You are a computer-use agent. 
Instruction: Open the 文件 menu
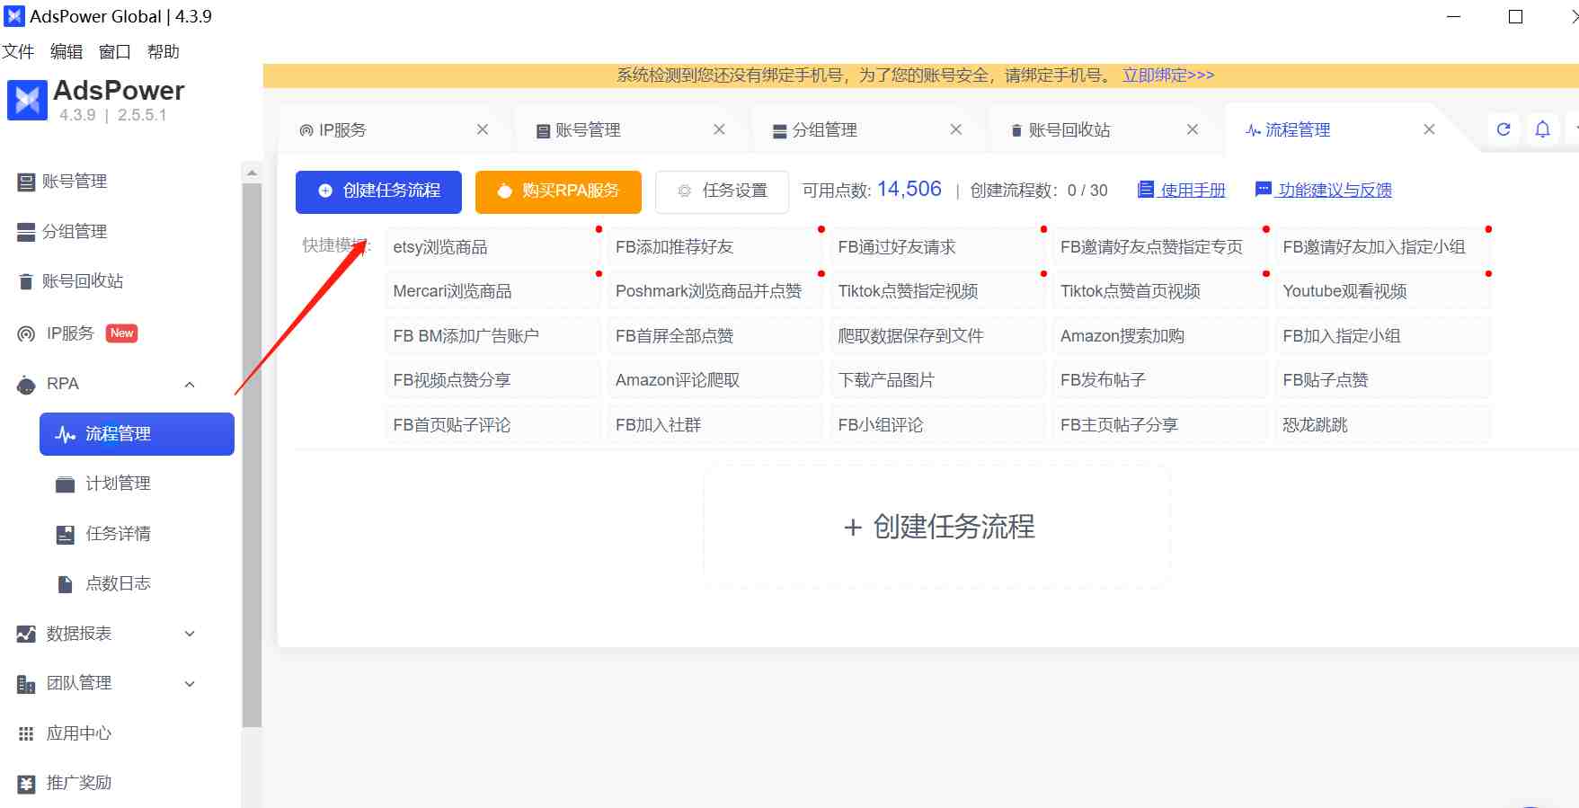(18, 52)
